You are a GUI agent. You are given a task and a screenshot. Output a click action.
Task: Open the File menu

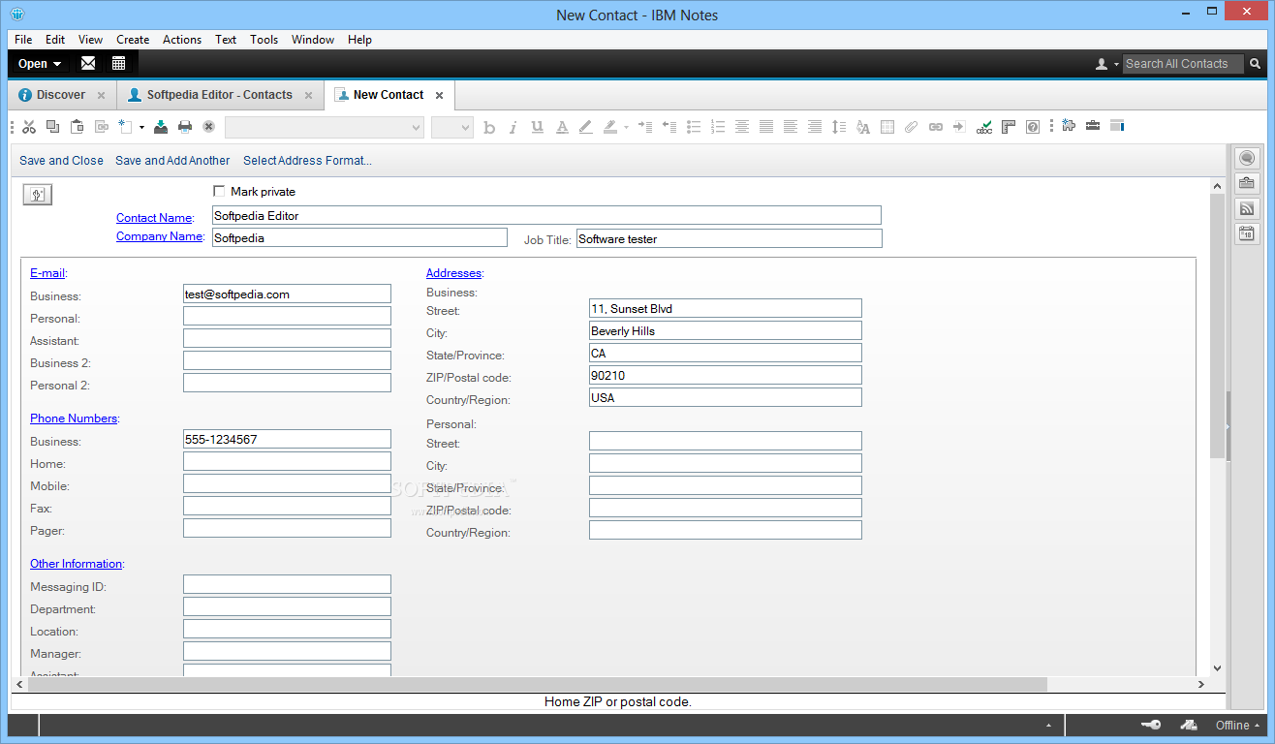pos(23,40)
